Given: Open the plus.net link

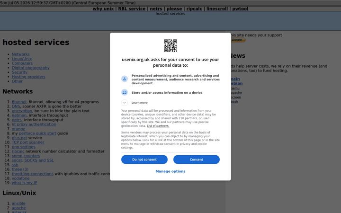Looking at the screenshot, I should coord(19,138).
